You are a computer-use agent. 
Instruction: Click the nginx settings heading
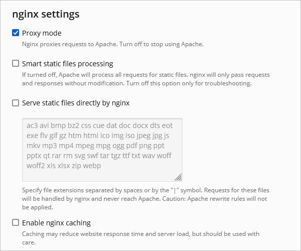click(46, 14)
